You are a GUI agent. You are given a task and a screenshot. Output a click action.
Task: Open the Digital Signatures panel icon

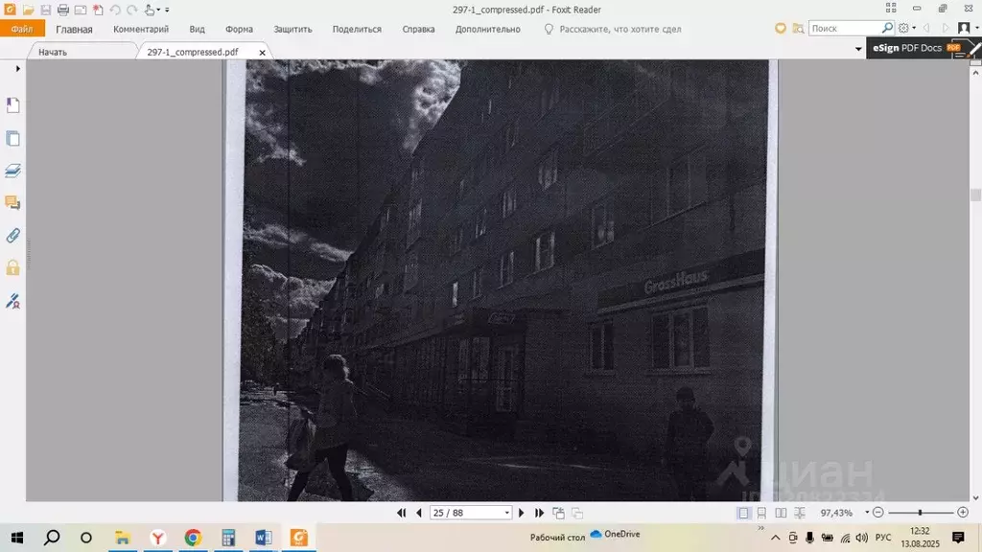pyautogui.click(x=12, y=301)
